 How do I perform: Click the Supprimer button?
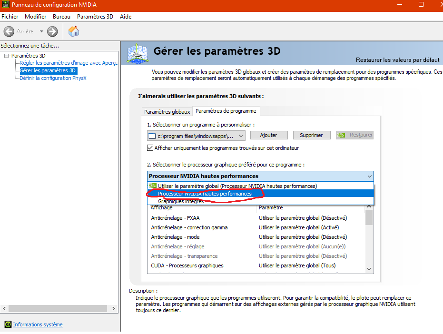[x=311, y=135]
